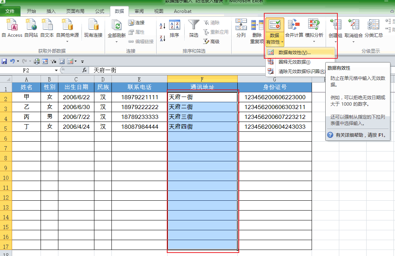395x256 pixels.
Task: Expand the 自其他来源 dropdown
Action: [67, 41]
